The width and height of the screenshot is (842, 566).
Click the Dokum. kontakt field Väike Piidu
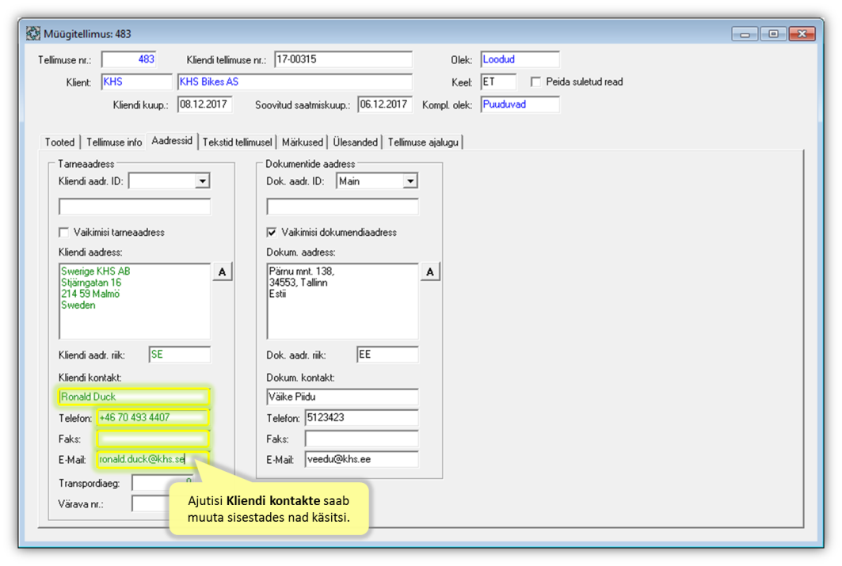coord(343,397)
